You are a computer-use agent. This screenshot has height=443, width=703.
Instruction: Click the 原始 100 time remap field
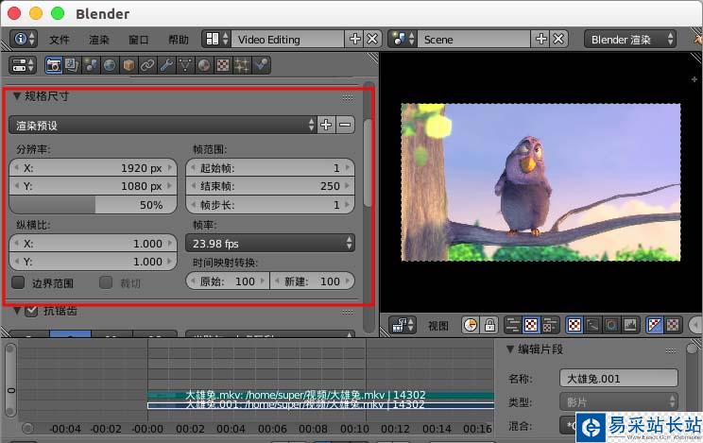228,281
